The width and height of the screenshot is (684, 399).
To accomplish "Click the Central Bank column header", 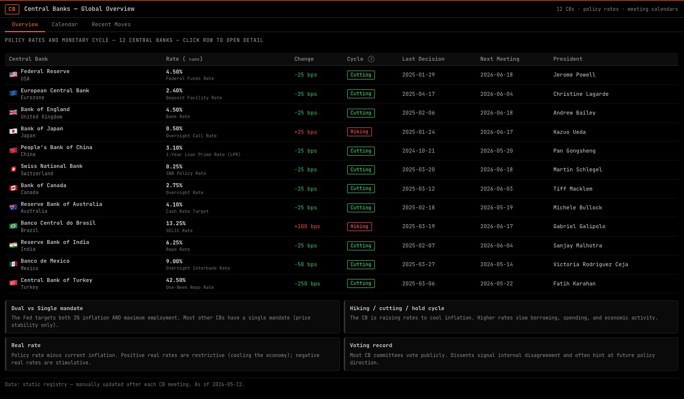I will point(29,59).
